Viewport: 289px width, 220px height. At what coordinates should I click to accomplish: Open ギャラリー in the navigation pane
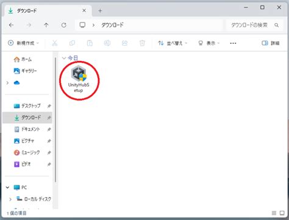click(x=26, y=71)
